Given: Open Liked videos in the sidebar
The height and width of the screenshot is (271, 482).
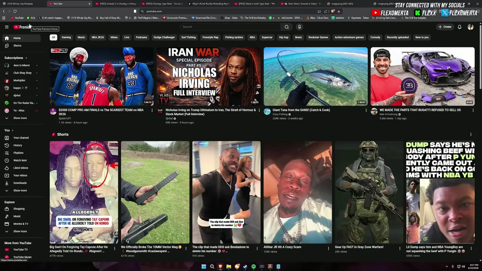Looking at the screenshot, I should 22,168.
